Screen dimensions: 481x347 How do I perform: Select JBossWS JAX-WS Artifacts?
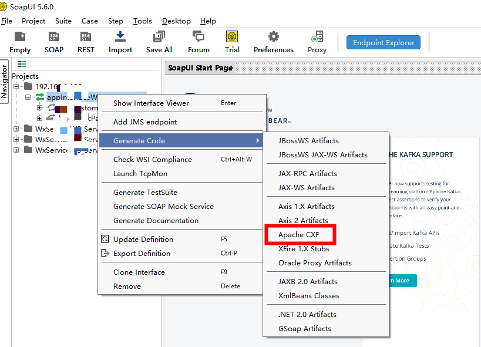click(326, 155)
